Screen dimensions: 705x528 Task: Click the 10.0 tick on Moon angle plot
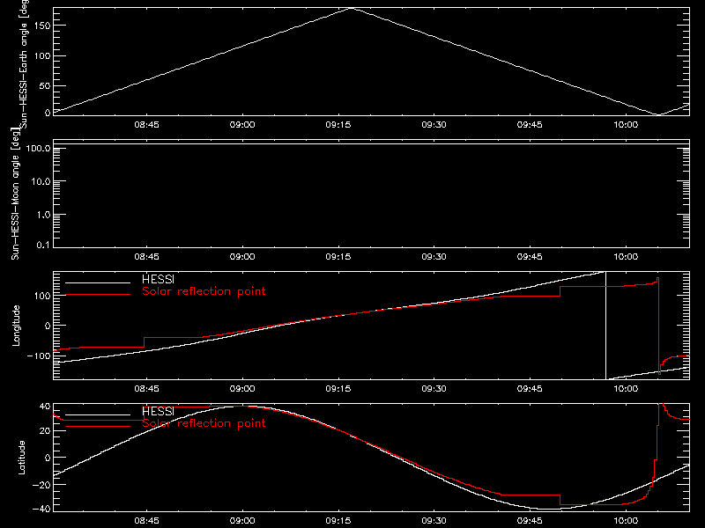click(x=41, y=181)
